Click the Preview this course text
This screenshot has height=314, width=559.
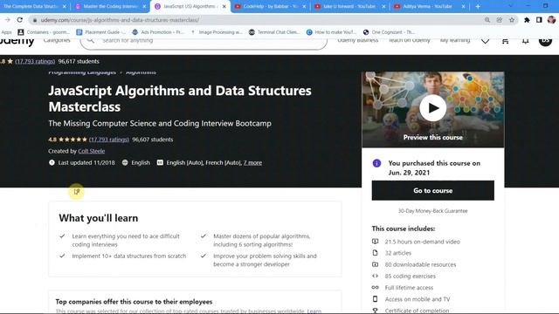[x=433, y=138]
